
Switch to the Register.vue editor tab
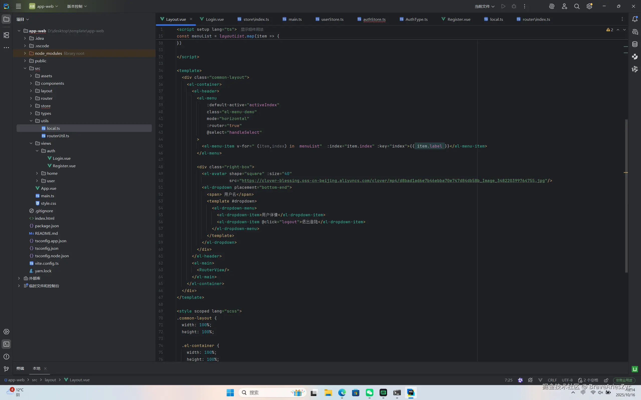[458, 19]
